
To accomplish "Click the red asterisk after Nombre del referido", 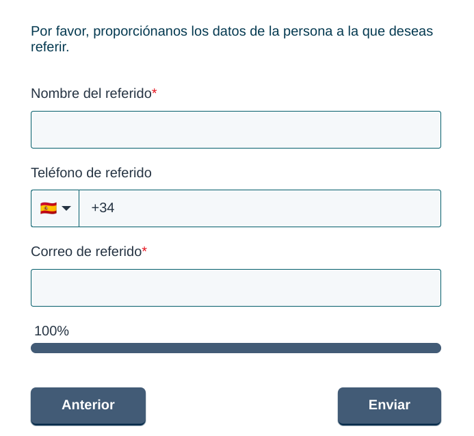I will (155, 93).
